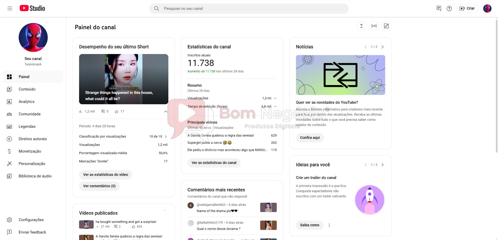Click the @bellahfelix2179 commenter name
Viewport: 498px width, 240px height.
[210, 223]
